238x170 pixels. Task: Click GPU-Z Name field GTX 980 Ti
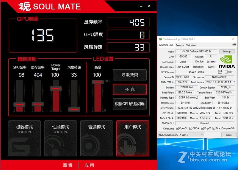196,51
